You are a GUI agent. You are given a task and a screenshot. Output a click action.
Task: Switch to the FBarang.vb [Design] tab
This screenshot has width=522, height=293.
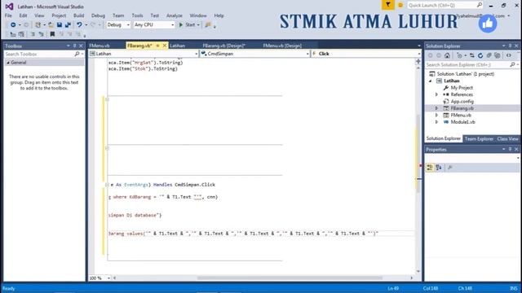coord(223,46)
